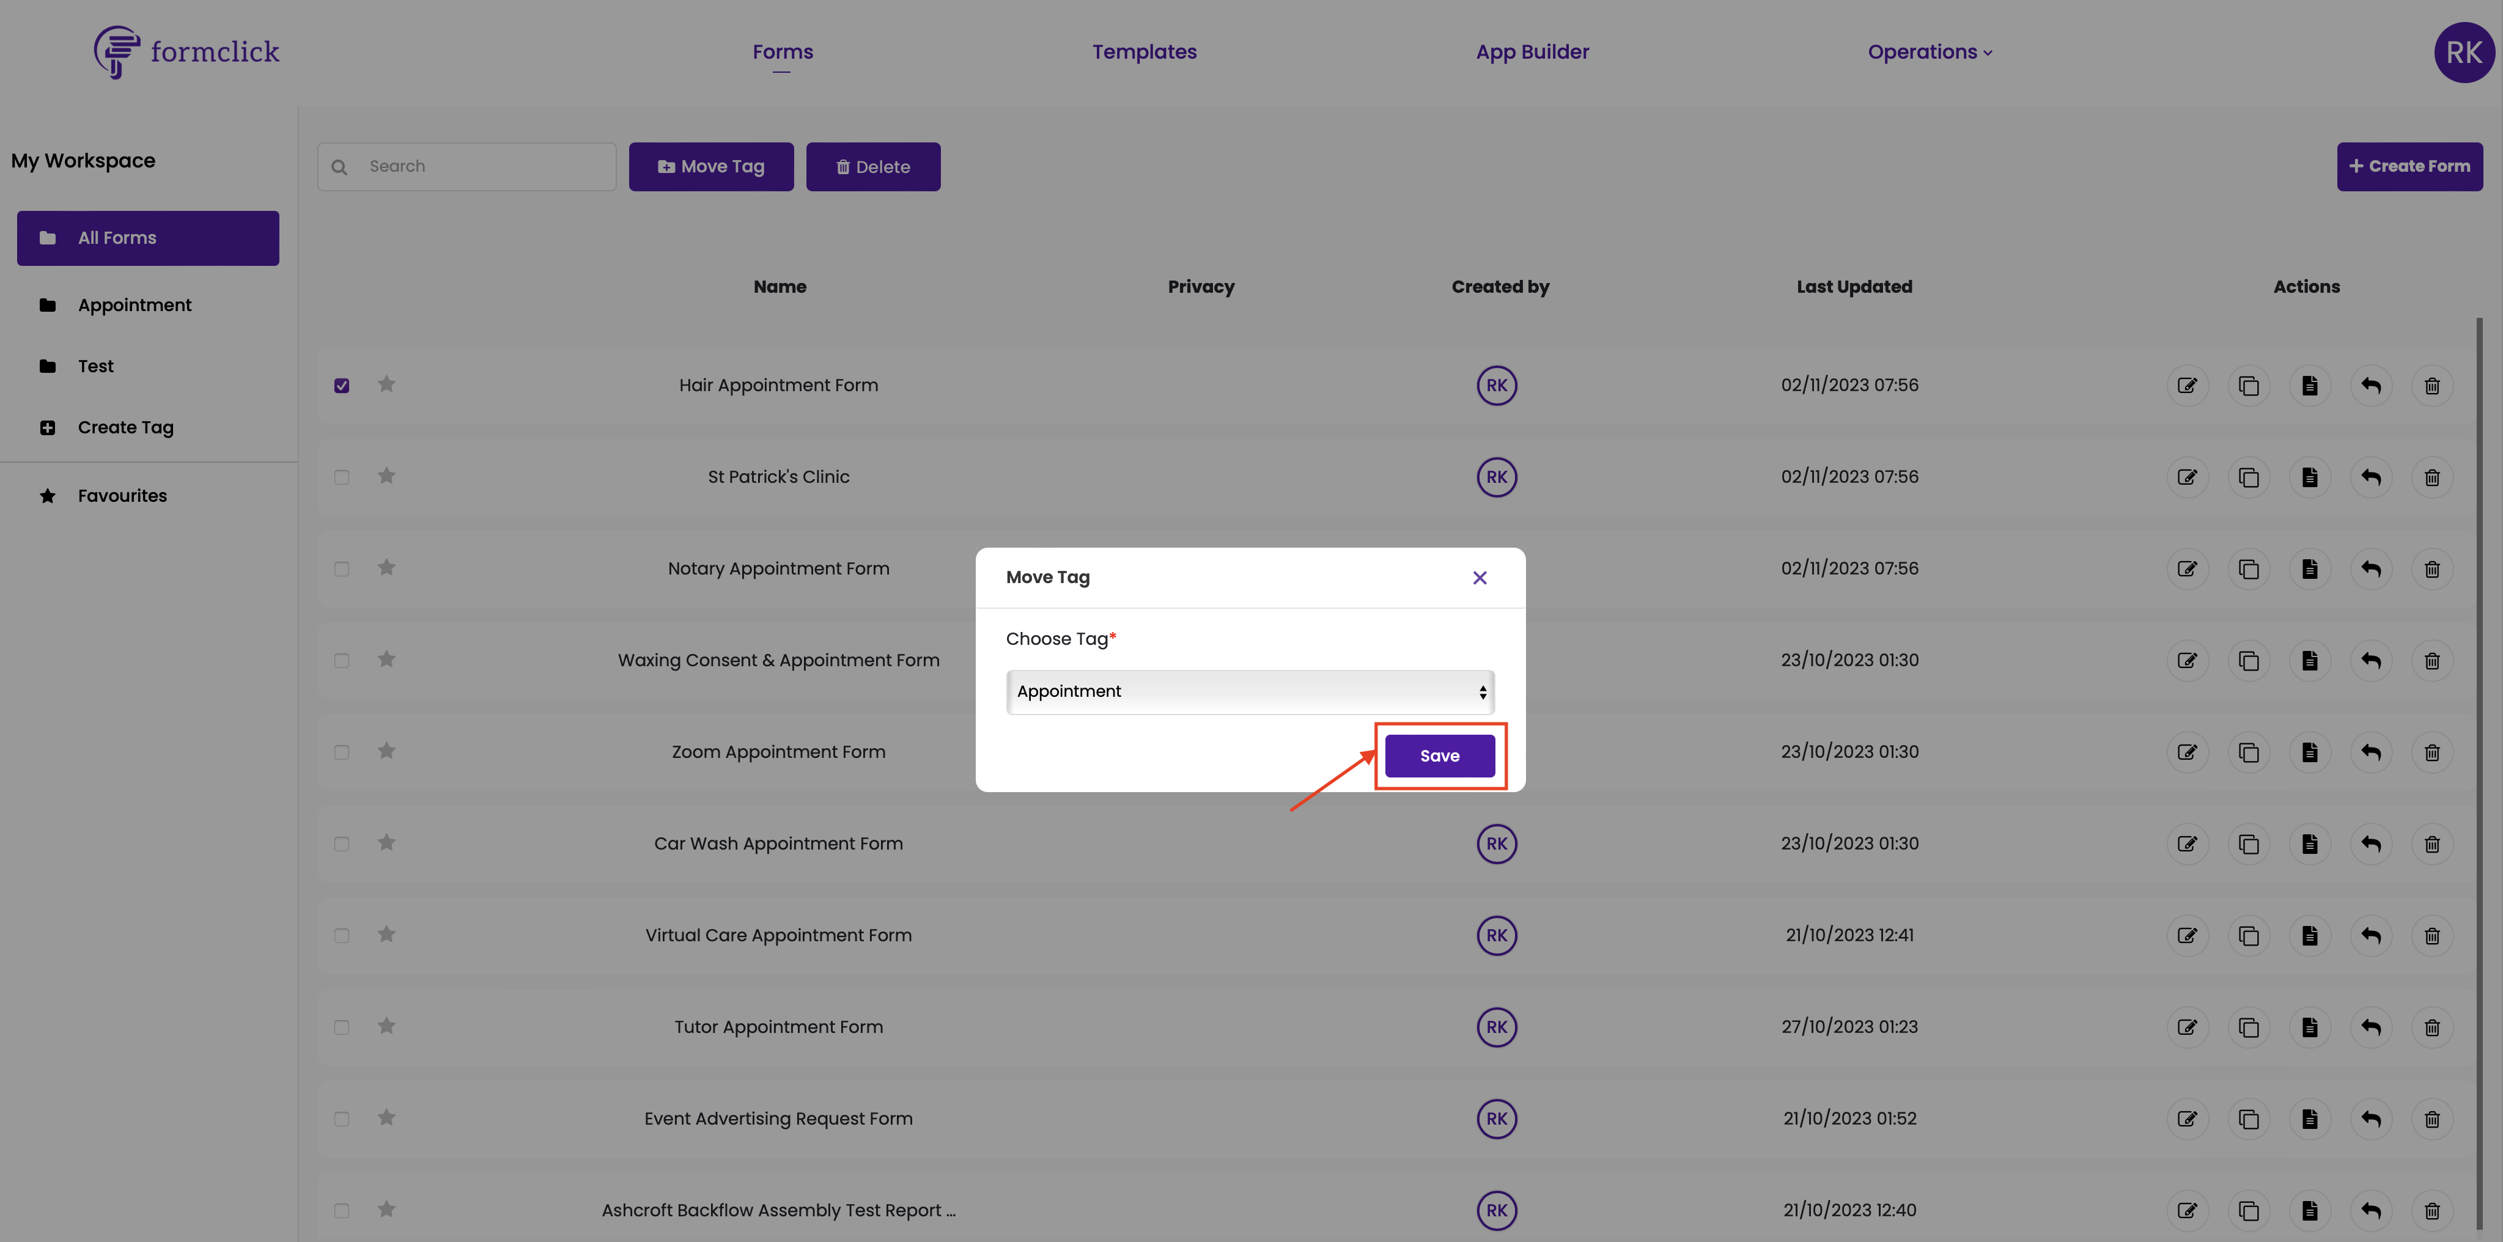Open the Test tag folder
Viewport: 2503px width, 1242px height.
(95, 366)
